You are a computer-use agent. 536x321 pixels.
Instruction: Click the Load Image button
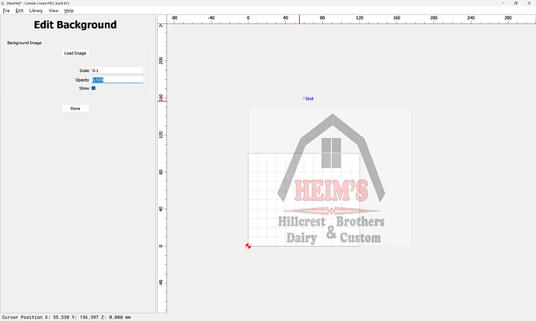pos(75,53)
